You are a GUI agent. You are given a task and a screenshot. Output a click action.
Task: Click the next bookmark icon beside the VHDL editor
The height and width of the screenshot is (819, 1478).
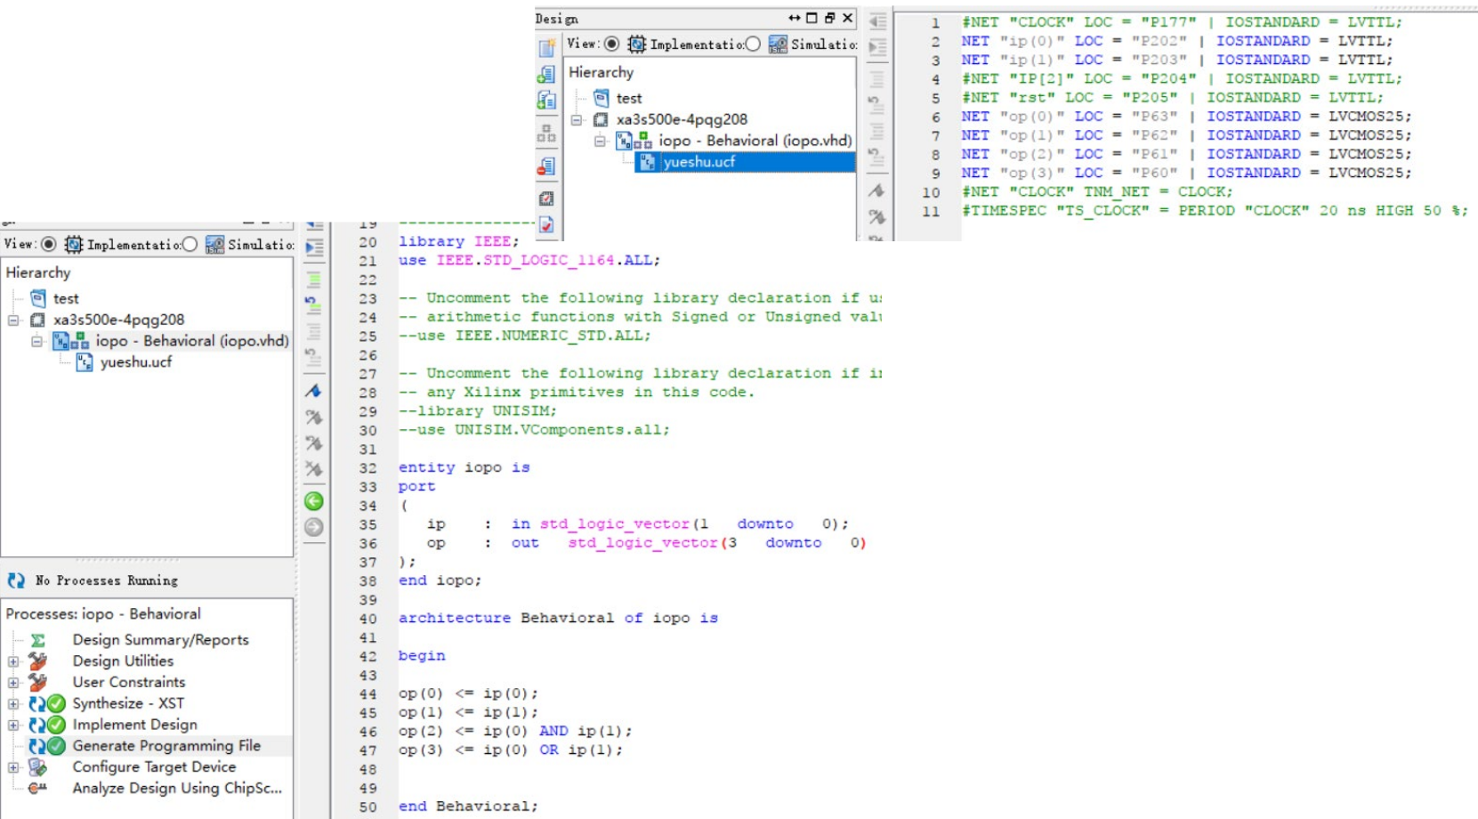[314, 417]
